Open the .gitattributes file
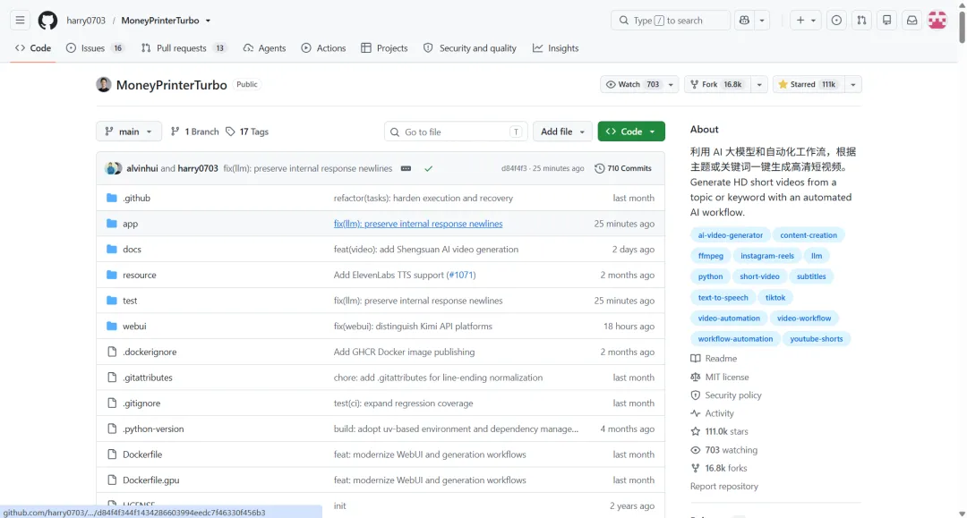 (148, 378)
